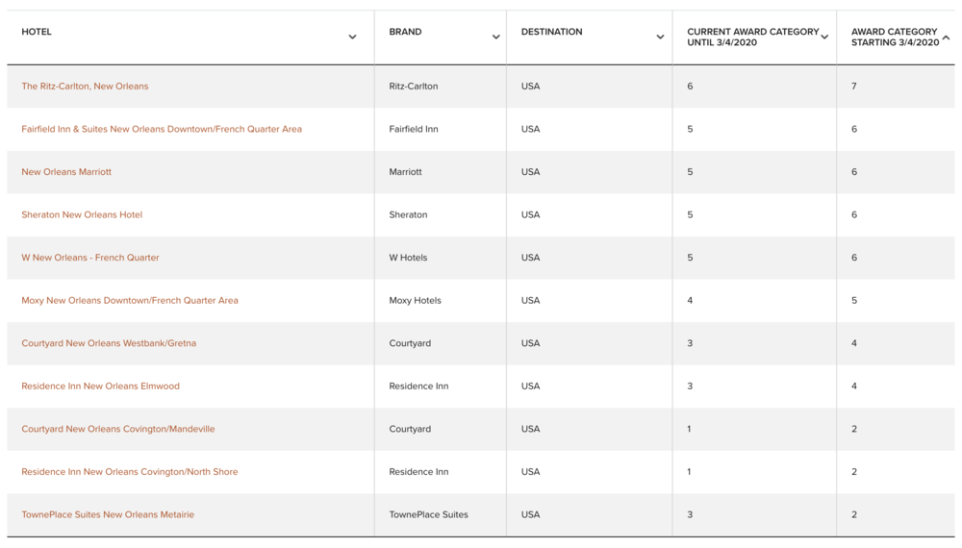Screen dimensions: 962x548
Task: Click Ritz-Carlton brand cell in first row
Action: coord(414,87)
